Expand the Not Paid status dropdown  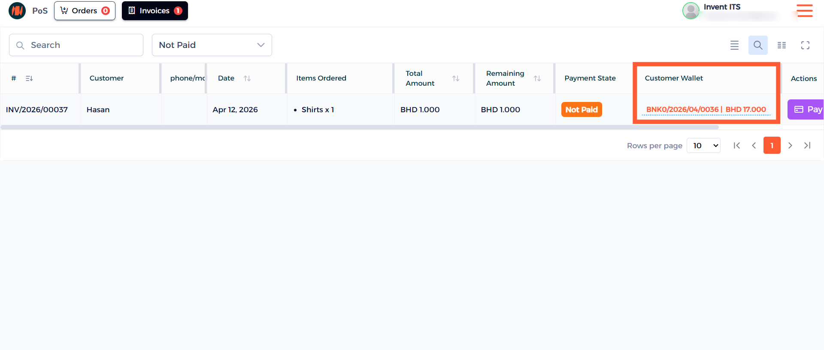point(212,45)
